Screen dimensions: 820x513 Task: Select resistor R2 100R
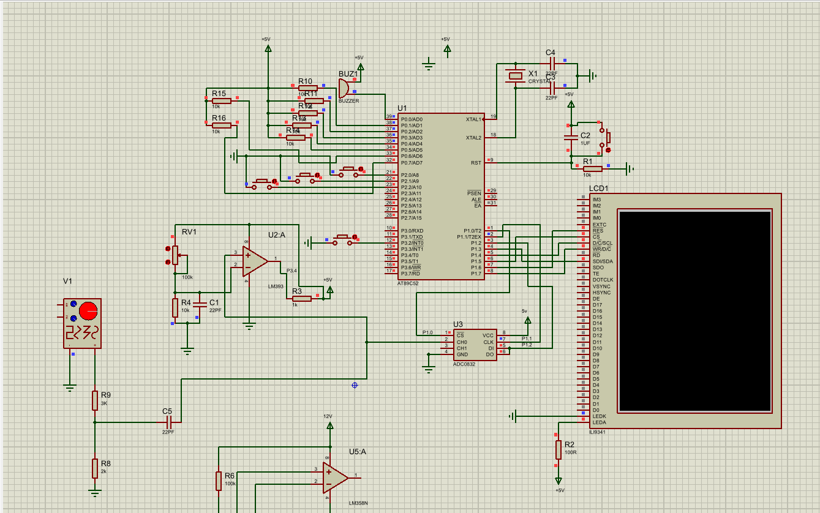tap(559, 450)
